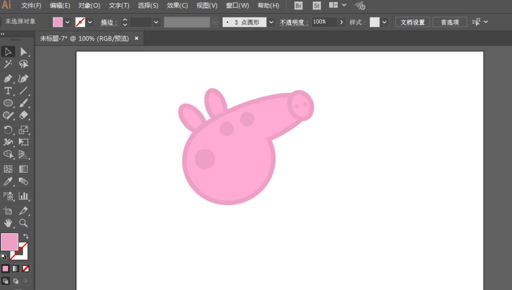This screenshot has height=290, width=512.
Task: Select the Width warp tool
Action: (x=8, y=142)
